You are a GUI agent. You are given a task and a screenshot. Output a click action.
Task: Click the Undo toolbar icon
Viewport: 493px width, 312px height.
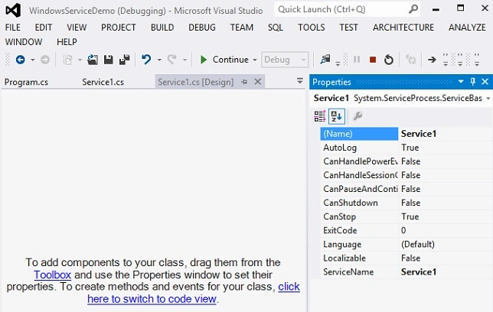point(146,59)
